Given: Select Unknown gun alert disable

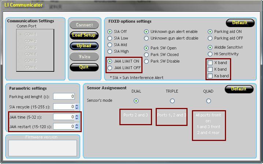Looking at the screenshot, I should tap(147, 38).
